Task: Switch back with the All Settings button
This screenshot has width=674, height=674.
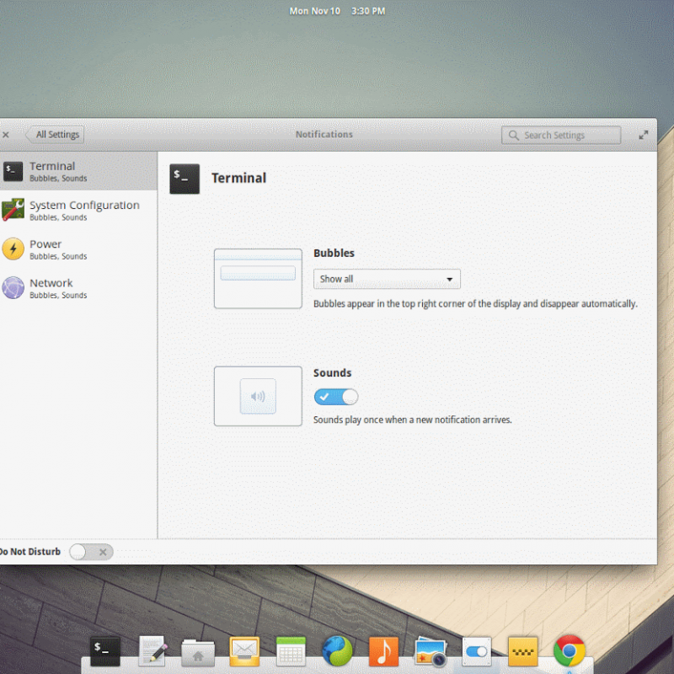Action: point(56,134)
